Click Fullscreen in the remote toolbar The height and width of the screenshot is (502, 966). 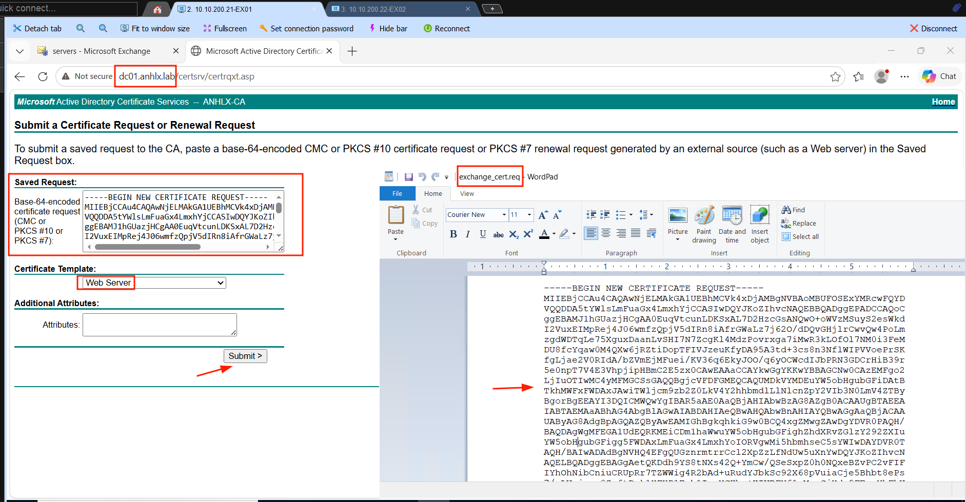click(225, 28)
